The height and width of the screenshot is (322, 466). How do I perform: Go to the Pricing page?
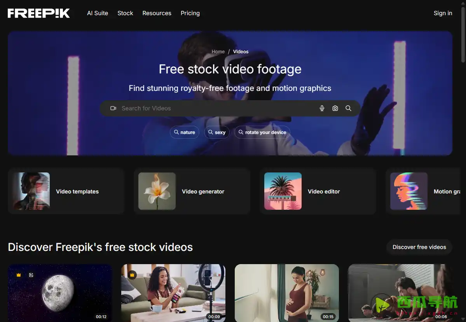pyautogui.click(x=190, y=13)
